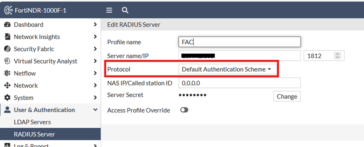Open the Security Fabric menu item
The image size is (364, 147).
coord(50,49)
